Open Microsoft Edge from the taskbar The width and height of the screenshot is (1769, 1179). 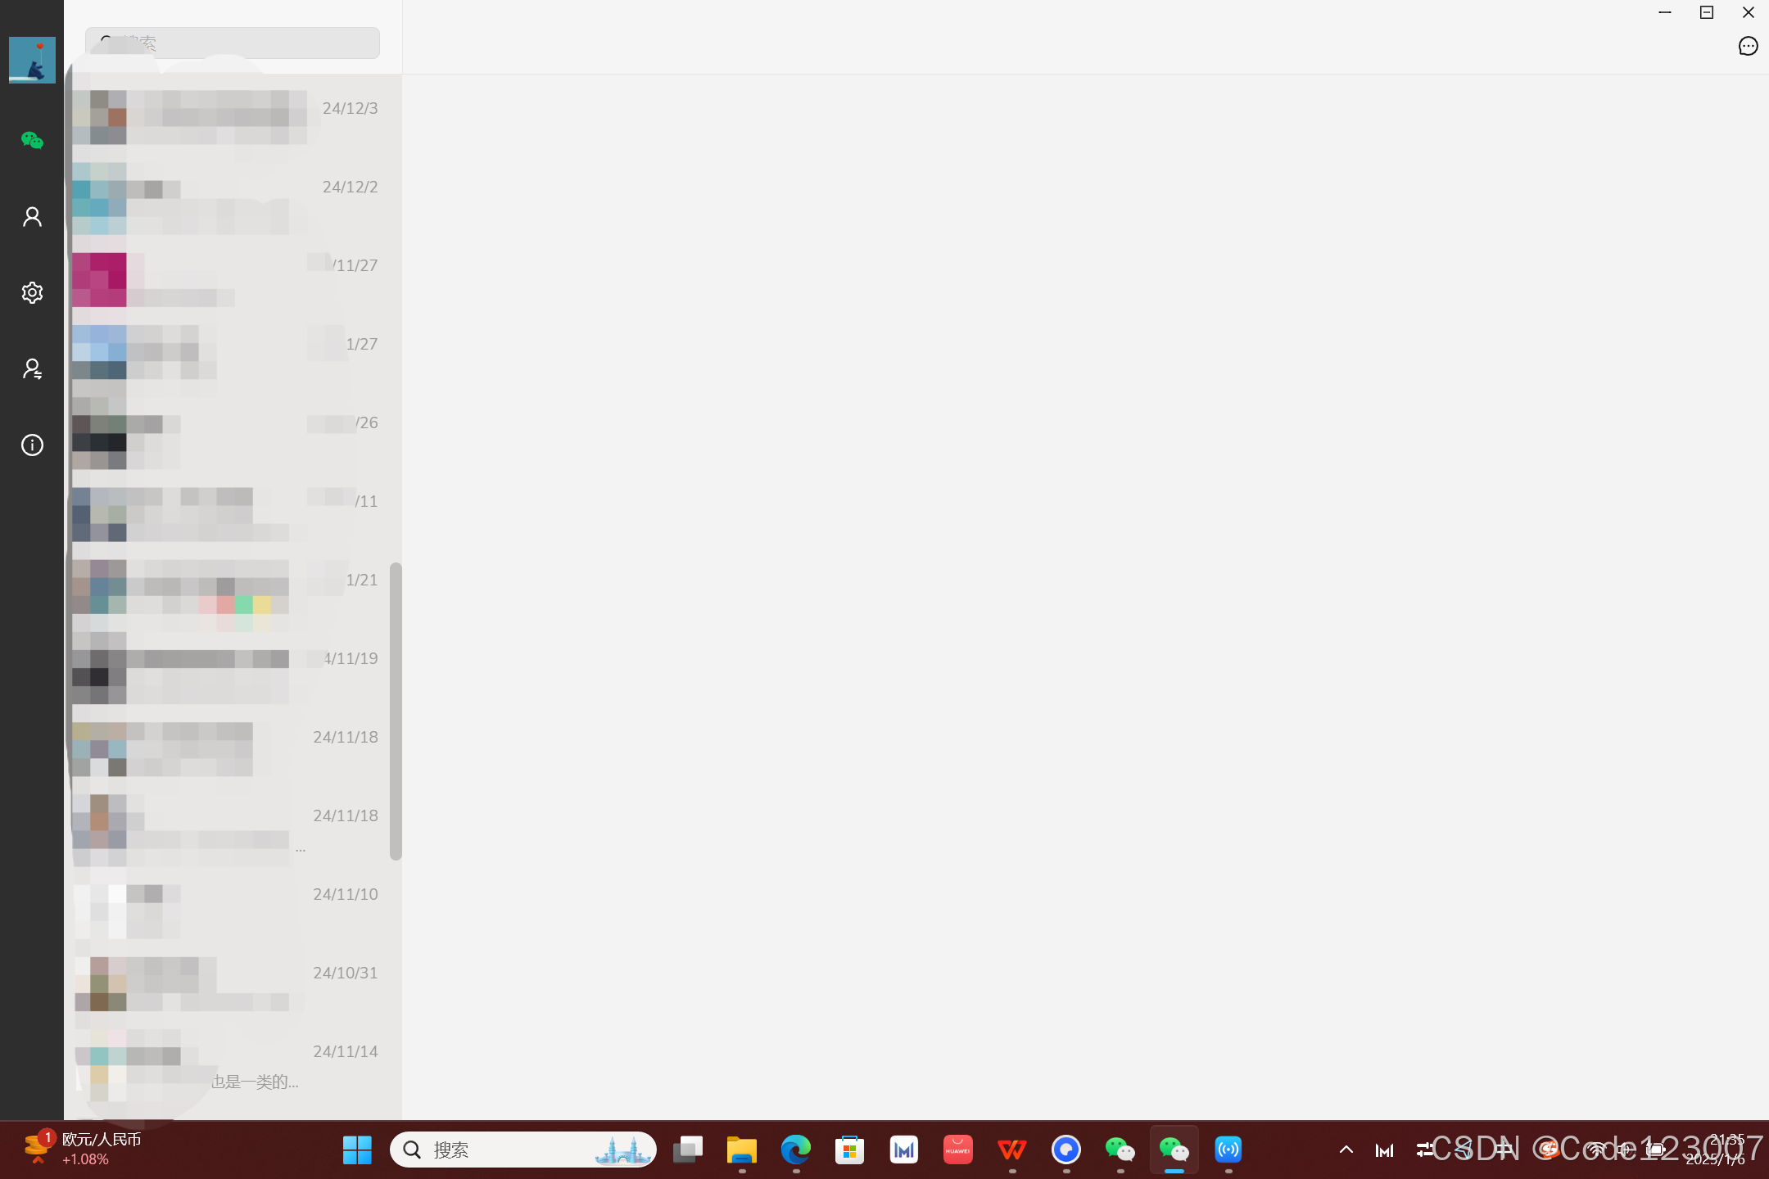tap(795, 1150)
